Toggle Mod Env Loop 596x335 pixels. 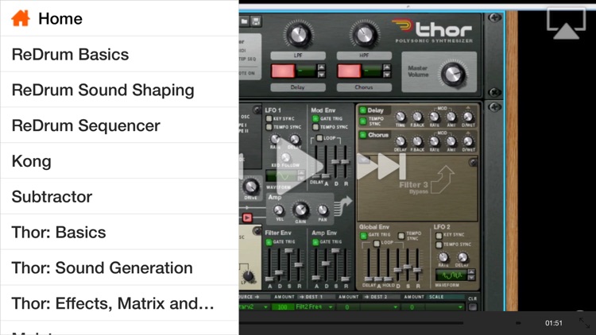click(319, 138)
